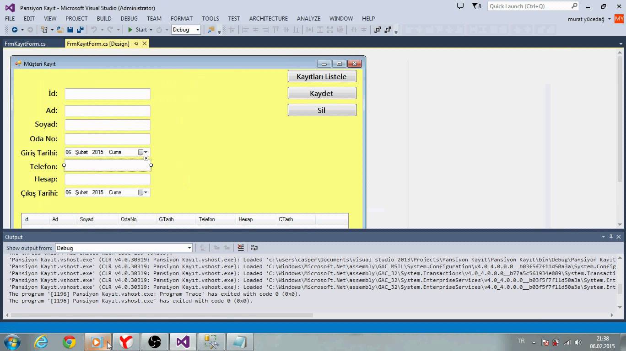Select the Oda No text box
Screen dimensions: 626x351
(x=108, y=139)
